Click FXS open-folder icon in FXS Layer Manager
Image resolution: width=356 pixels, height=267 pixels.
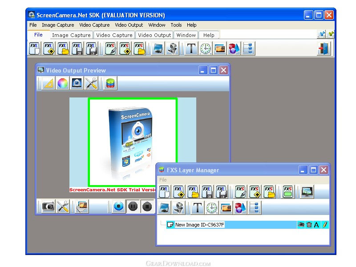269,192
